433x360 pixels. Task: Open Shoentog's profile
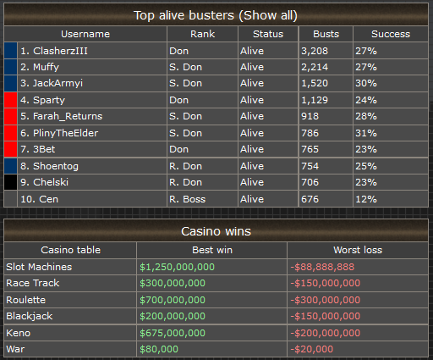tap(56, 166)
